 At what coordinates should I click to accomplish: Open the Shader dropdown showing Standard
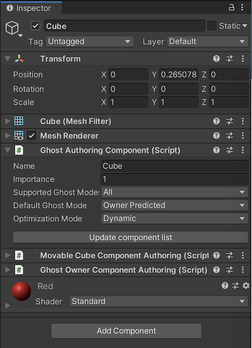tap(159, 302)
